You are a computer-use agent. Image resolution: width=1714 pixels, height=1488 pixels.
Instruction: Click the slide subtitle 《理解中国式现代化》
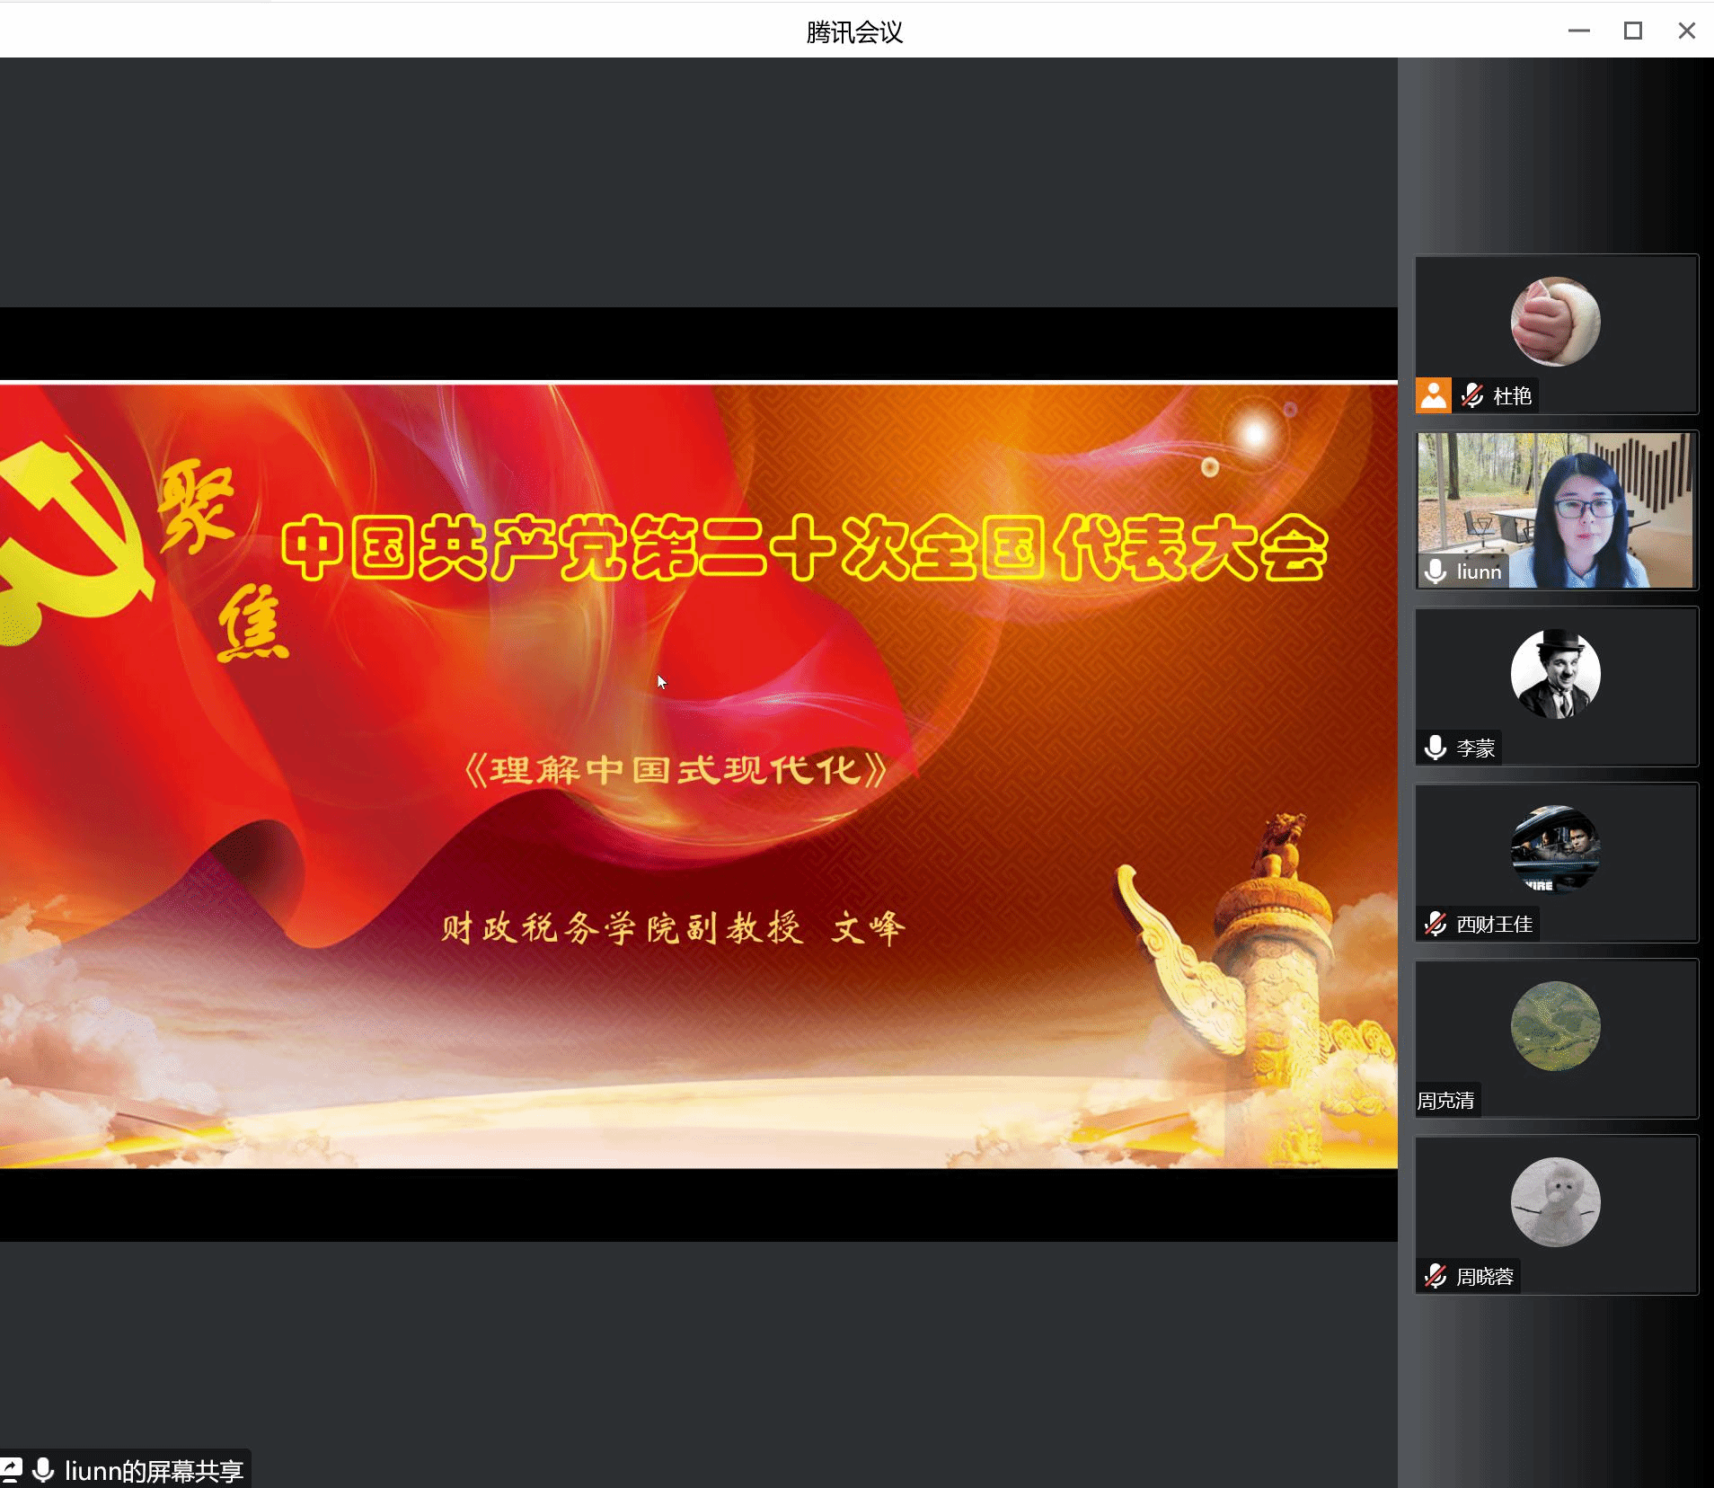coord(676,770)
